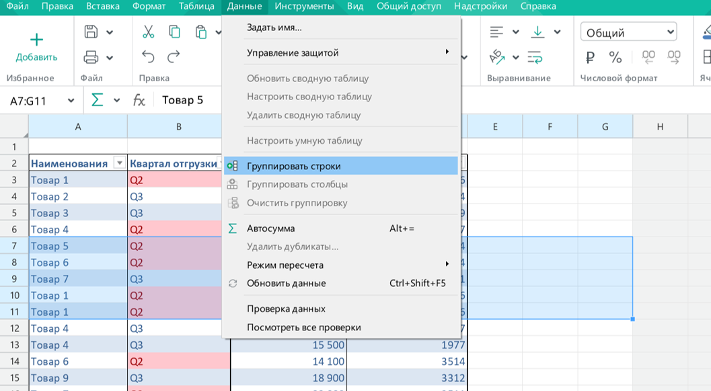Open the Справка menu
711x391 pixels.
coord(537,6)
